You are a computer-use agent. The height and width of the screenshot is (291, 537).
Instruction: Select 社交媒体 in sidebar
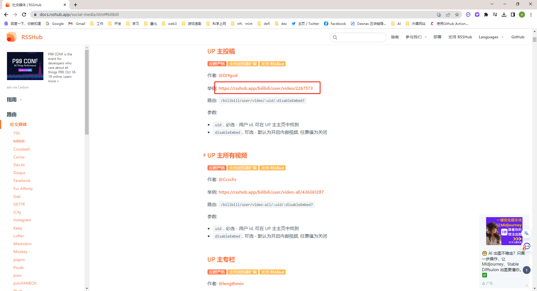pos(18,125)
